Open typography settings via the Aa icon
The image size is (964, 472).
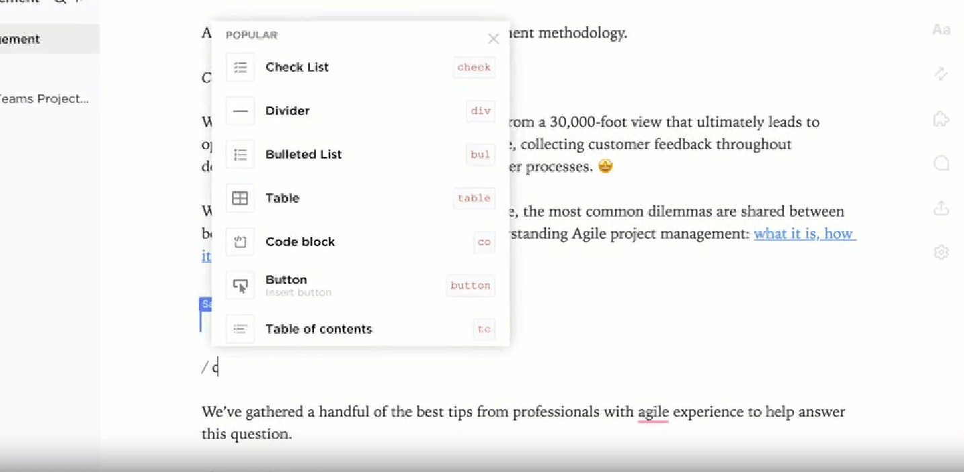pos(940,30)
